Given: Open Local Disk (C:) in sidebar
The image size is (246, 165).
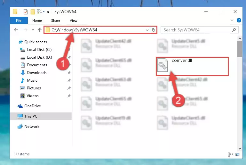Looking at the screenshot, I should (x=39, y=50).
